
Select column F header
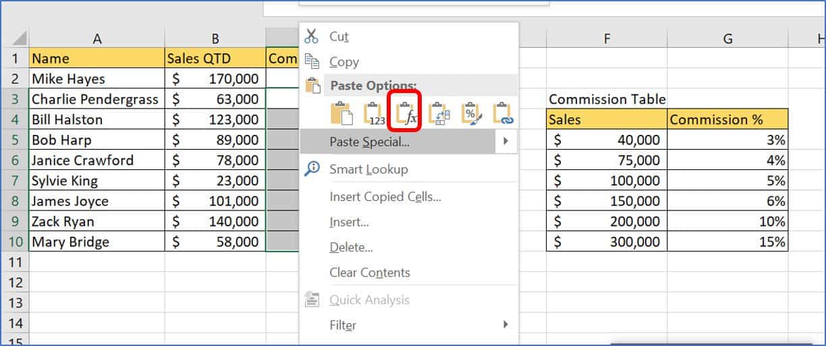[x=607, y=39]
